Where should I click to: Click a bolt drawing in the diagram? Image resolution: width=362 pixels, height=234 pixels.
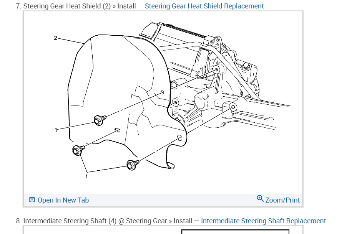click(99, 121)
